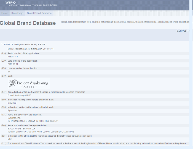Select the Individual mark kind value
193x149 pixels.
click(12, 103)
